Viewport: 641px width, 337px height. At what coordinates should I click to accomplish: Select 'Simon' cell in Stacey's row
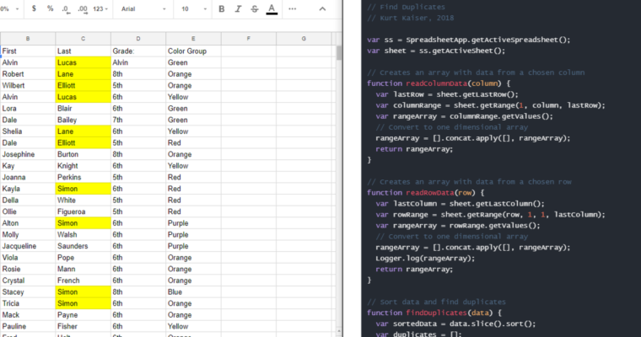pos(83,292)
